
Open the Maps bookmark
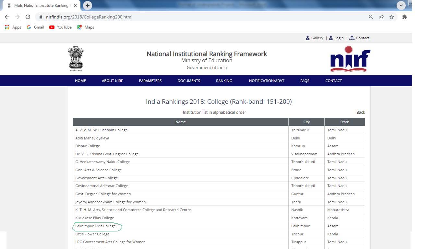86,27
